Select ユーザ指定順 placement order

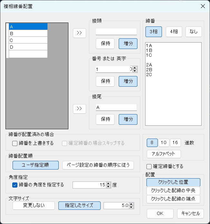pyautogui.click(x=35, y=165)
